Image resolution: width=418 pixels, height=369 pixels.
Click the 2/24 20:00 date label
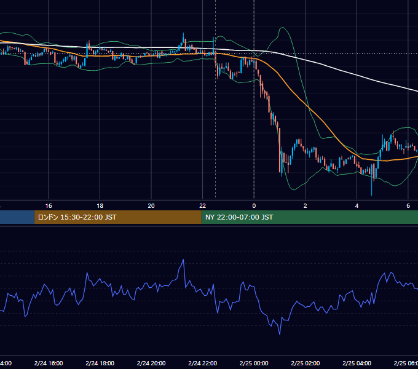tap(151, 363)
